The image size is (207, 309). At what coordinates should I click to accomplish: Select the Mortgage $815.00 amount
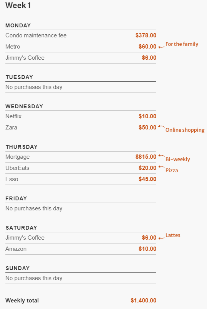point(146,157)
